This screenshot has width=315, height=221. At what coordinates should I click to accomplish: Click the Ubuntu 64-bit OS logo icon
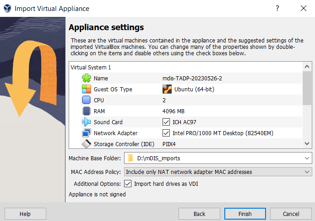[167, 89]
